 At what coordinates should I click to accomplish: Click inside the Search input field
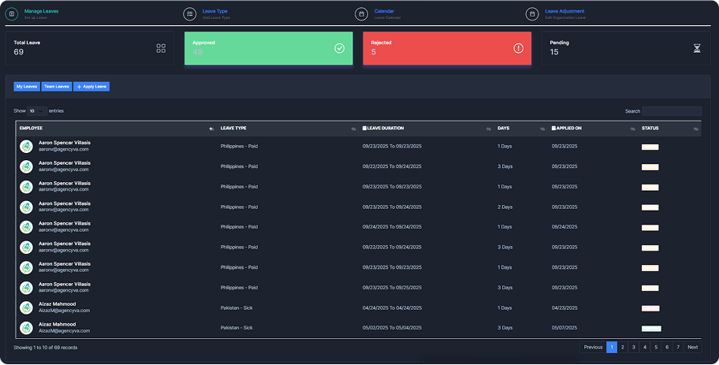[671, 111]
